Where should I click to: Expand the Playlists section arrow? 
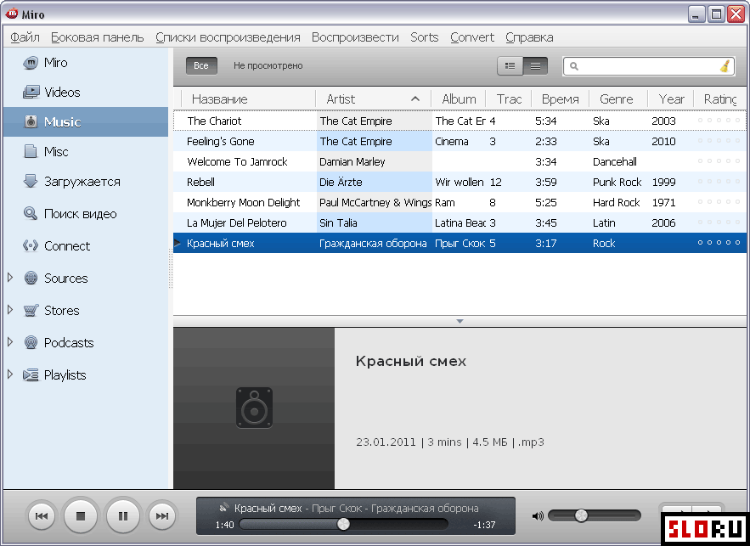click(x=10, y=375)
